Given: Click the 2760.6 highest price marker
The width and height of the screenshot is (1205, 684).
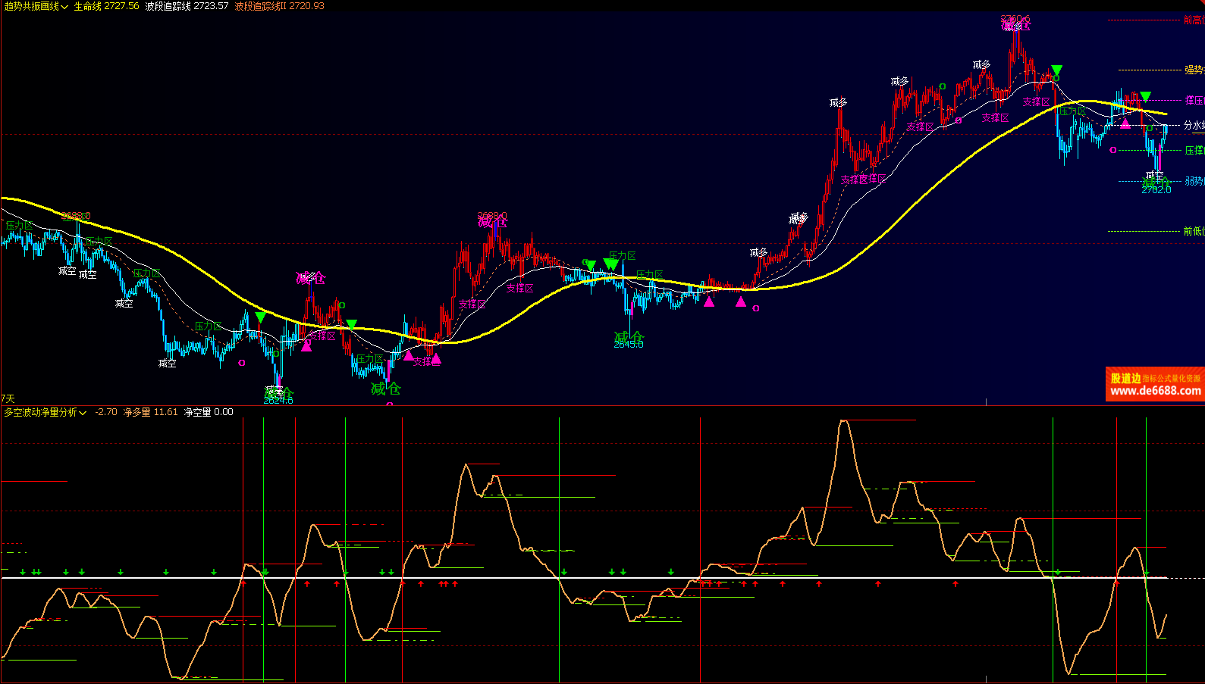Looking at the screenshot, I should pos(1015,19).
